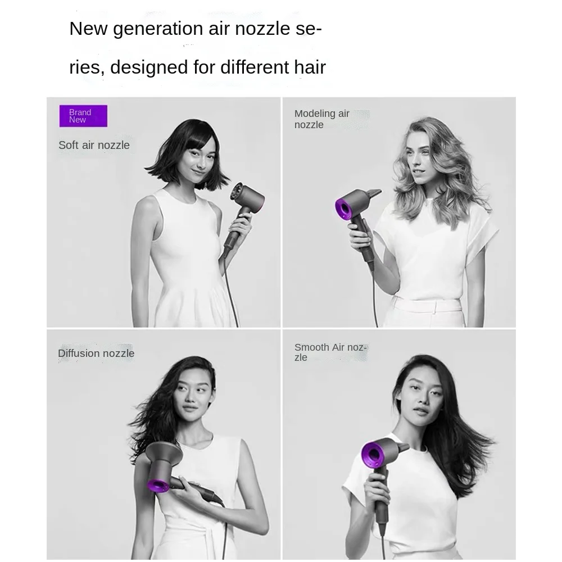This screenshot has height=562, width=562.
Task: Open the Diffusion nozzle photo panel
Action: [164, 445]
